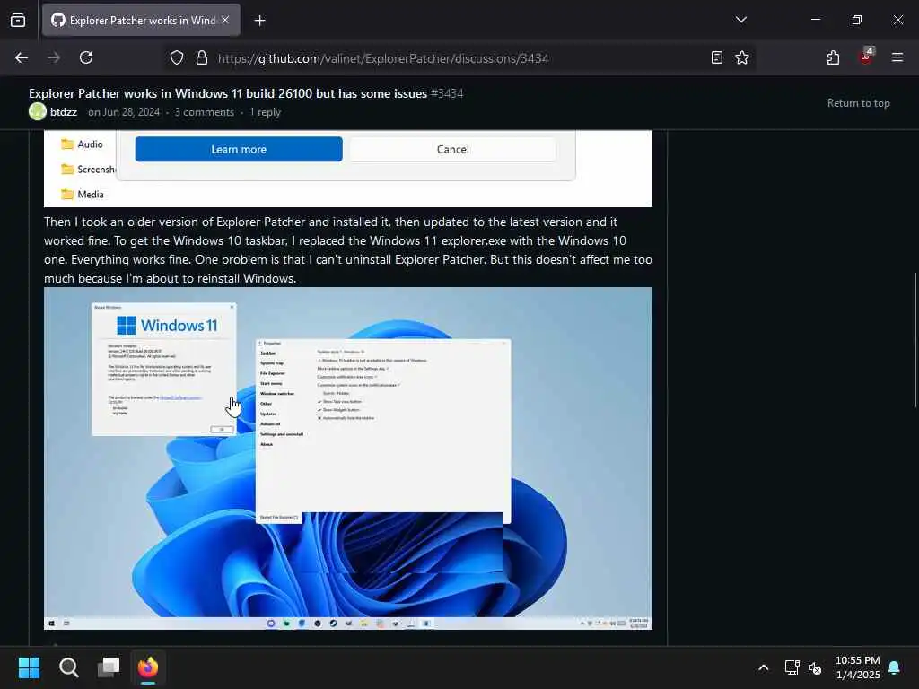Viewport: 919px width, 689px height.
Task: Open a new tab with plus button
Action: [259, 21]
